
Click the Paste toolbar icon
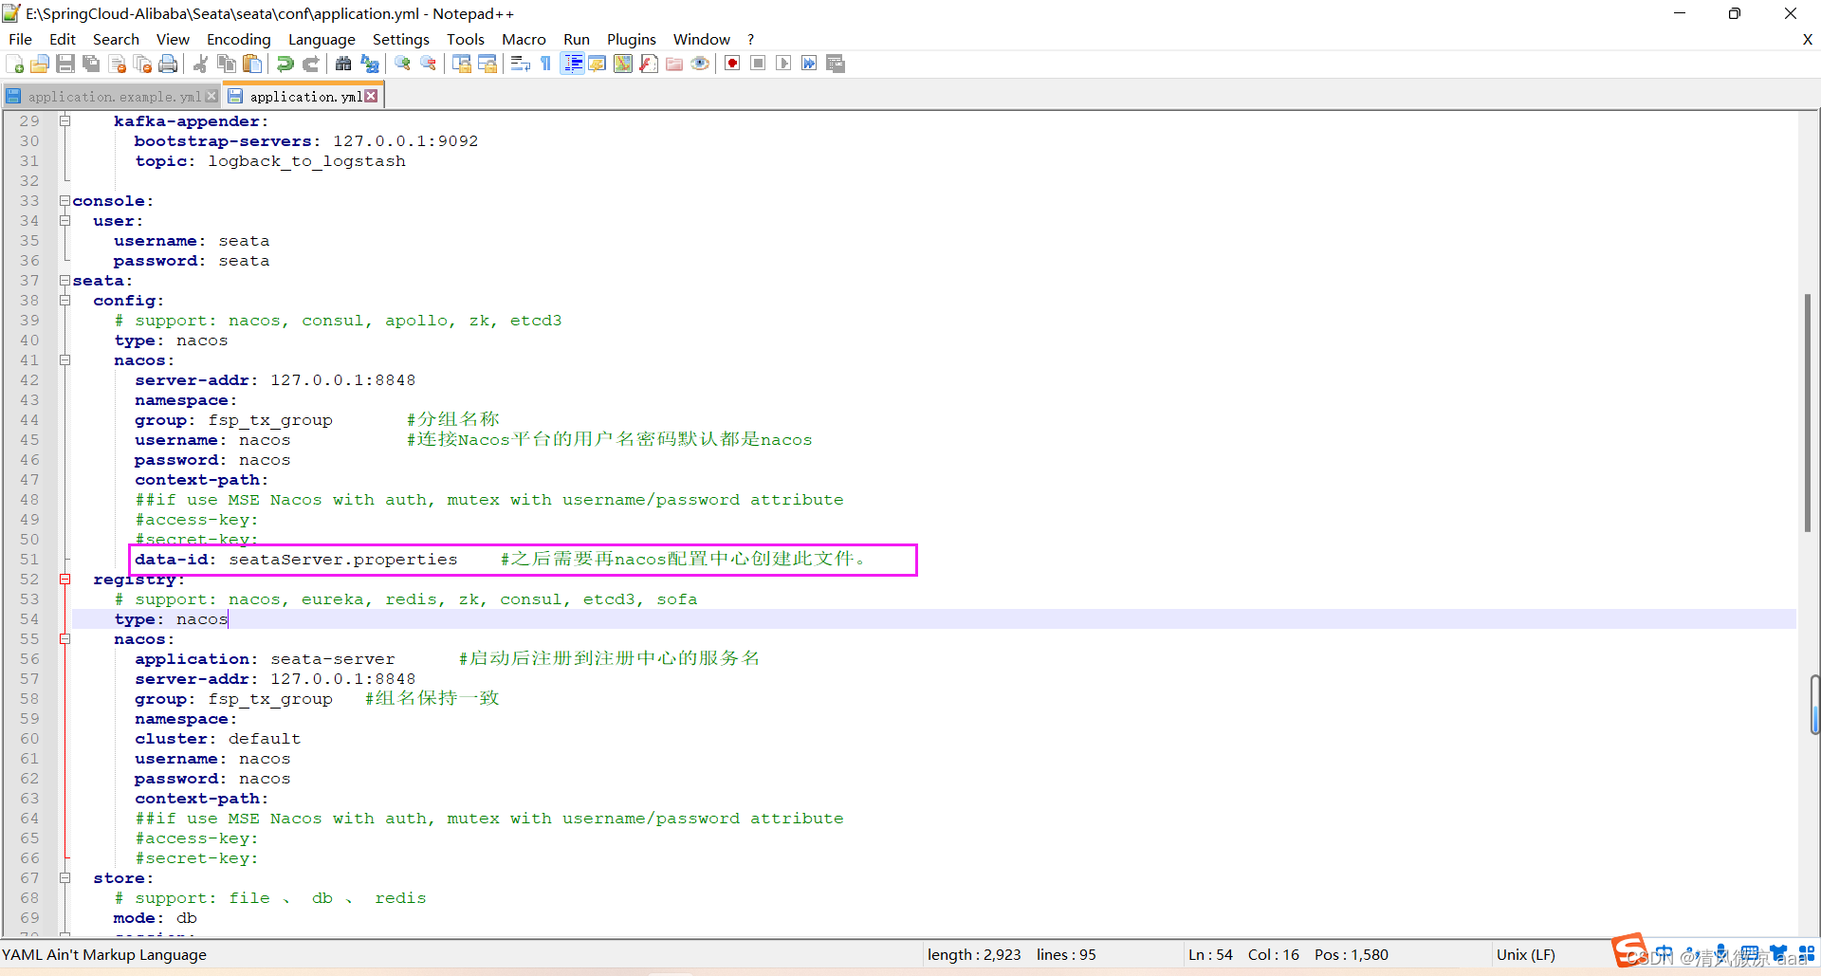click(x=252, y=64)
